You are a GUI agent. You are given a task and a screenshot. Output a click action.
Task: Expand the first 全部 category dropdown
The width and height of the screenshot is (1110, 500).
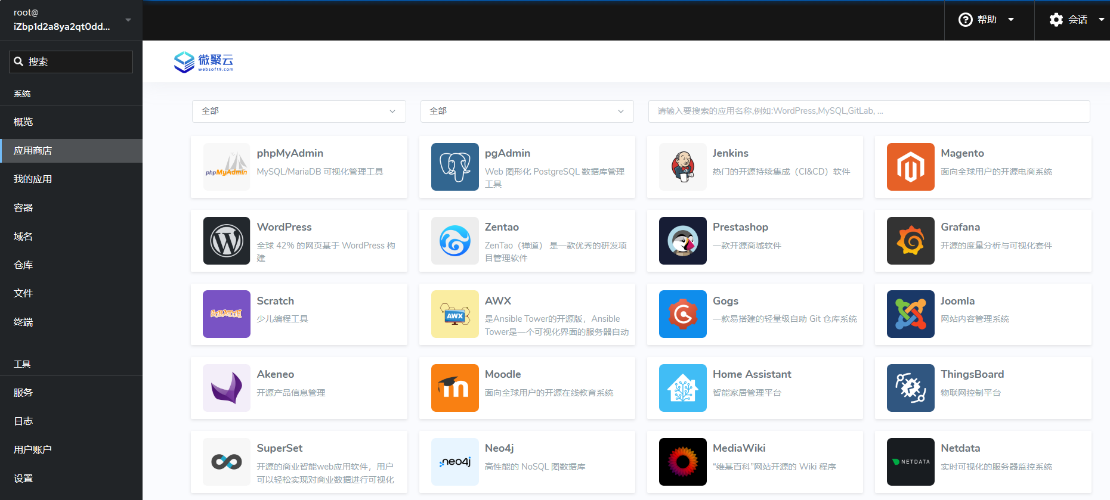coord(299,111)
